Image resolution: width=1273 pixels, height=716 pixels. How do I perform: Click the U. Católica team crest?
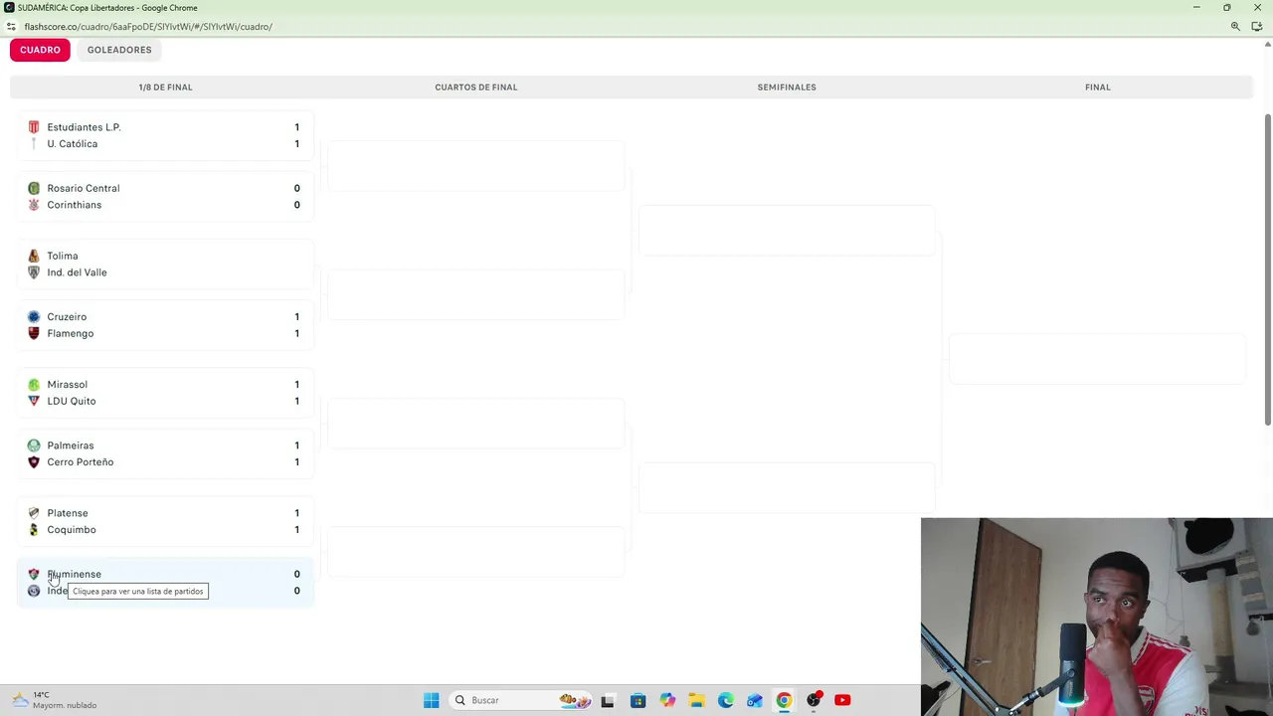tap(34, 144)
